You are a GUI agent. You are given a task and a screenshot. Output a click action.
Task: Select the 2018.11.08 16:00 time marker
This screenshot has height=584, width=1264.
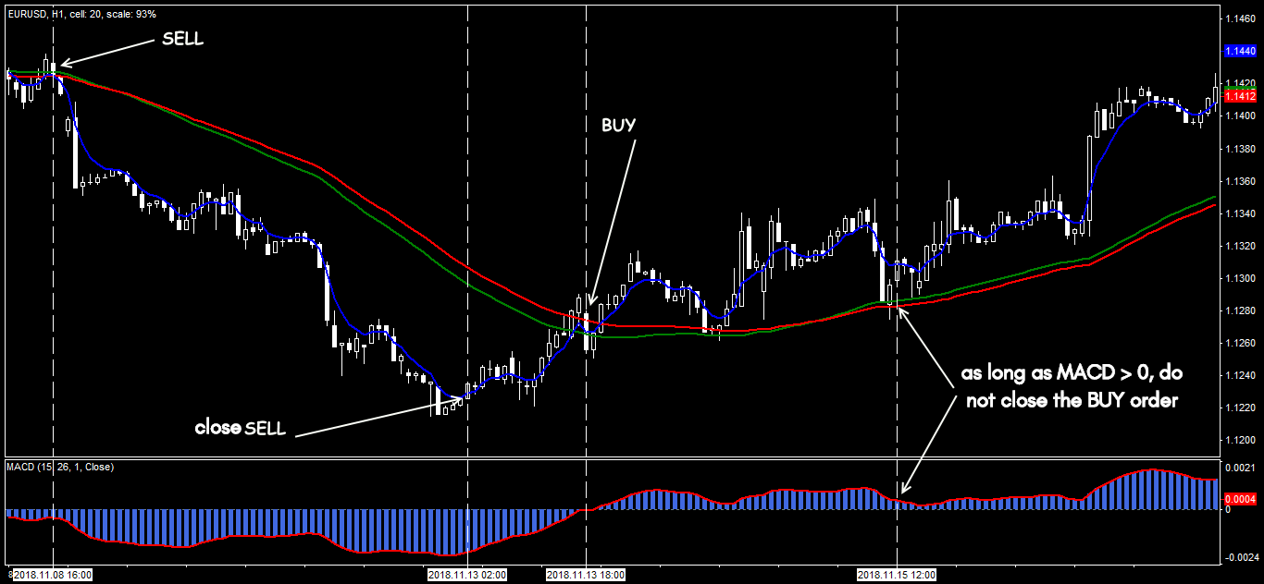pos(53,575)
